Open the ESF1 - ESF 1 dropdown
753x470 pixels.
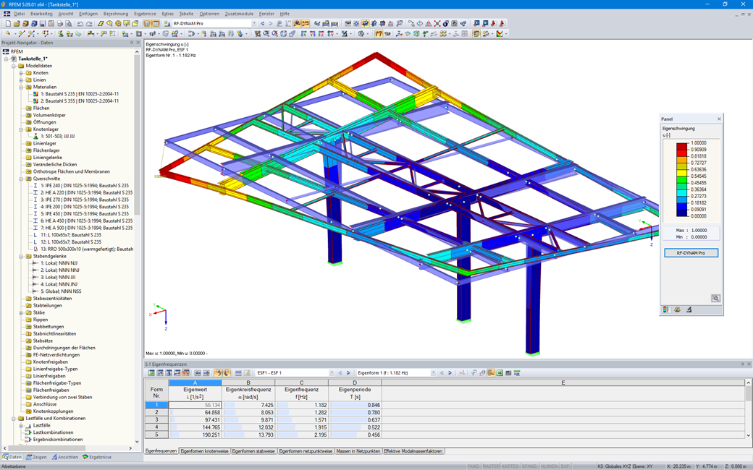click(x=331, y=372)
